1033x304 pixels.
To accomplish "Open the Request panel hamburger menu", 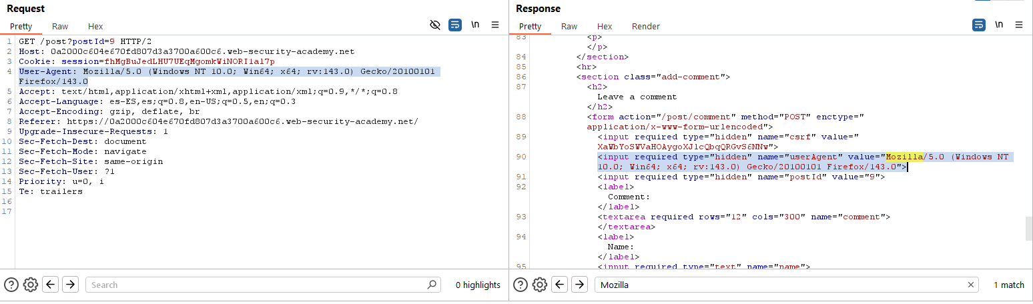I will [495, 25].
